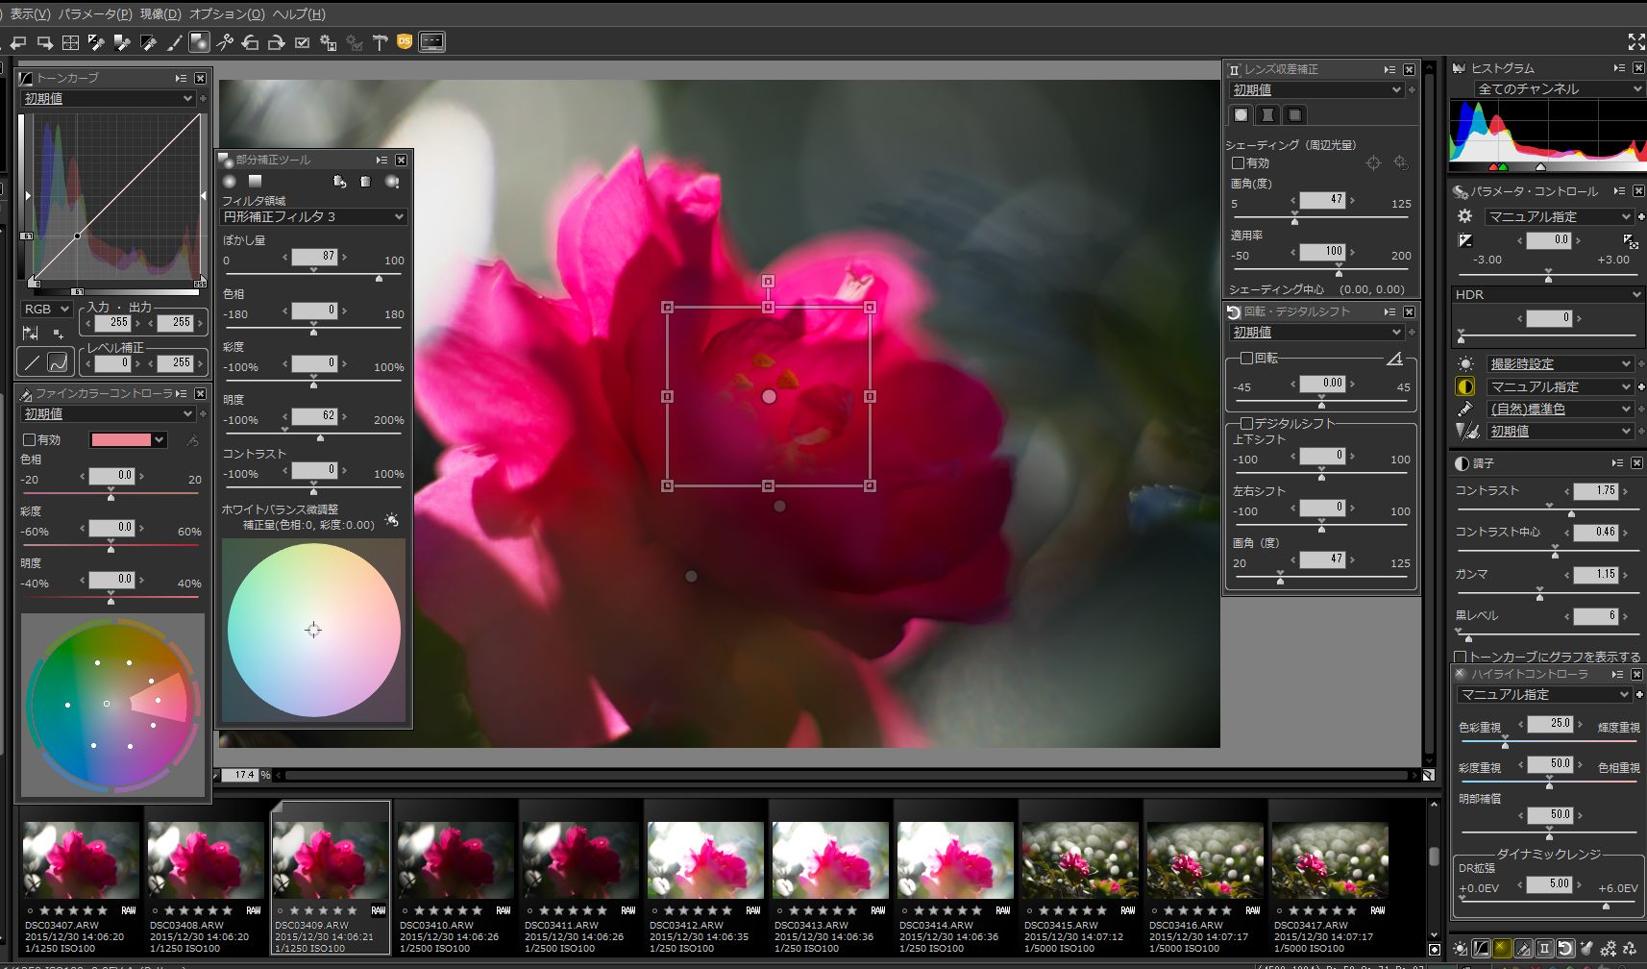Image resolution: width=1647 pixels, height=969 pixels.
Task: Increase exposure value with right stepper arrow
Action: pyautogui.click(x=1580, y=240)
